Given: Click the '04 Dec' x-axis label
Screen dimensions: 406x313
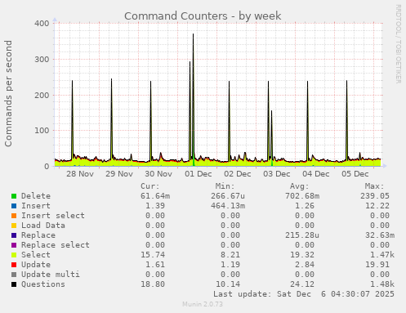Looking at the screenshot, I should point(316,174).
